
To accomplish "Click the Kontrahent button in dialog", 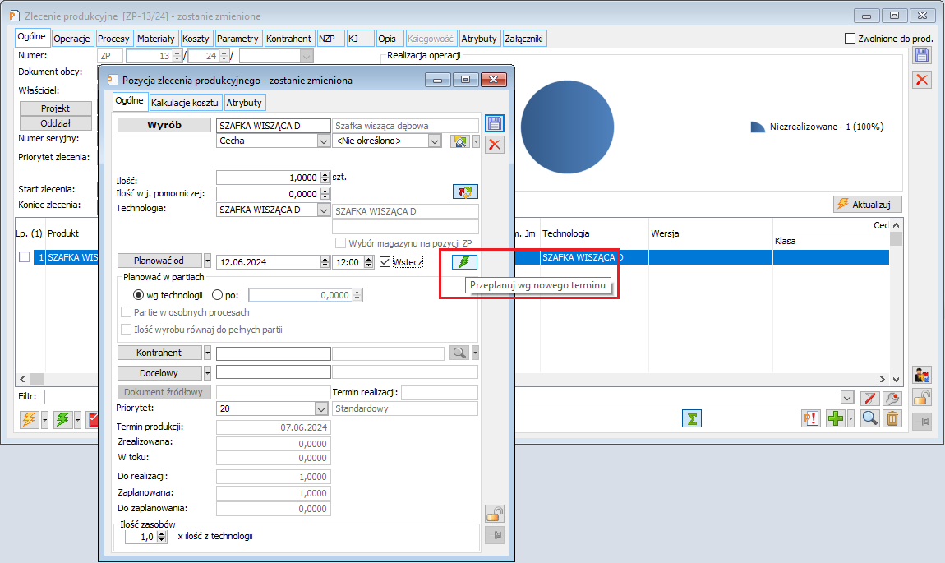I will (159, 353).
